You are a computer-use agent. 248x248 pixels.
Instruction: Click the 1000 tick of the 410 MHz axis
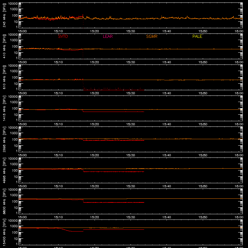(x=14, y=40)
